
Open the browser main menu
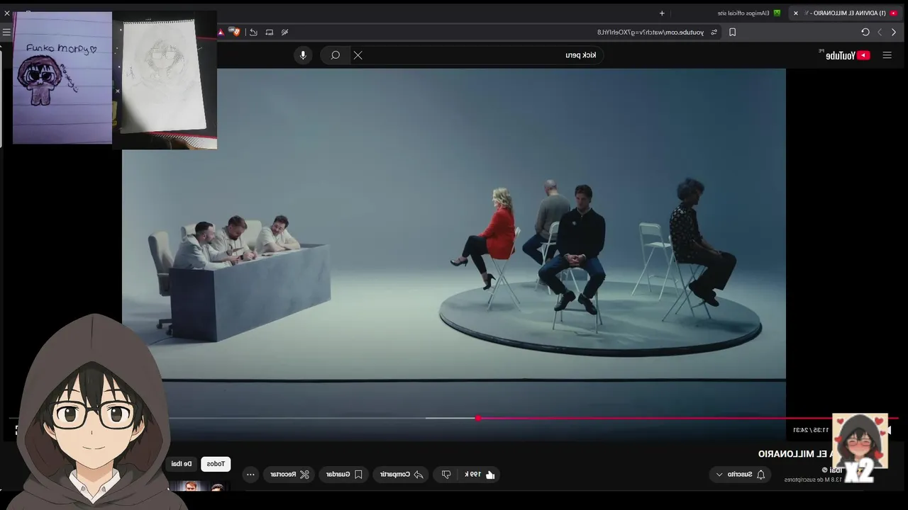[x=6, y=32]
